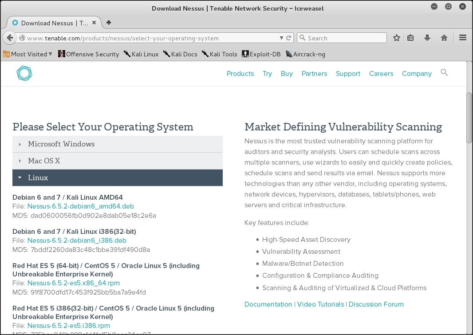Open the downloads arrow icon
The width and height of the screenshot is (473, 335).
tap(427, 38)
